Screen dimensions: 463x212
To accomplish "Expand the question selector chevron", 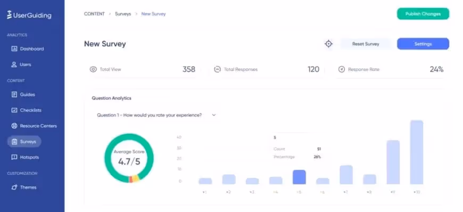I will point(214,115).
